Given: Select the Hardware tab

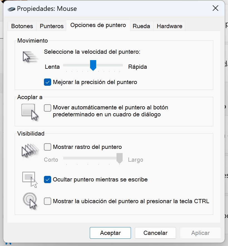Looking at the screenshot, I should pos(169,26).
